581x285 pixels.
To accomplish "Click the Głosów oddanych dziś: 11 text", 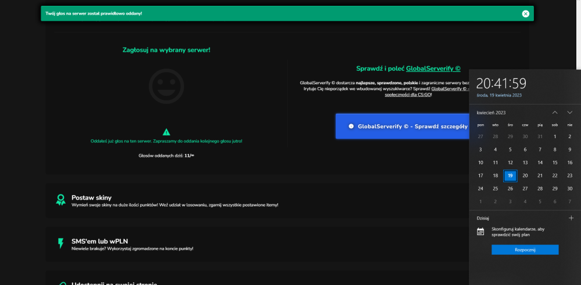I will (166, 156).
